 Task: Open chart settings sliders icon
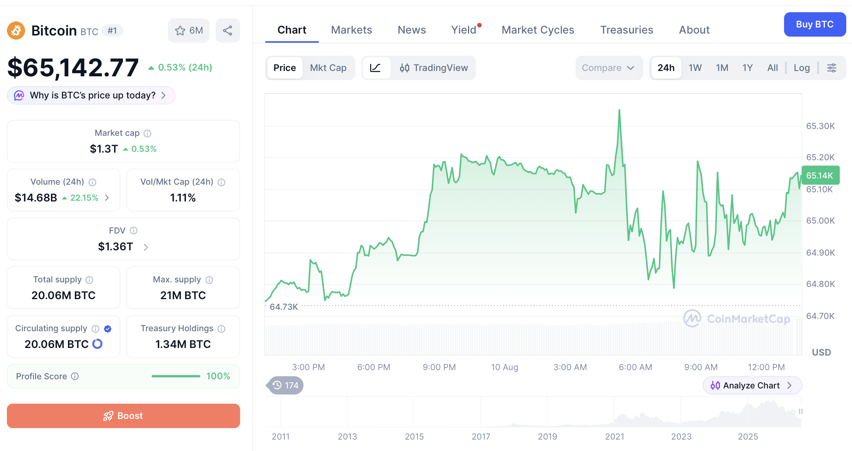(832, 68)
